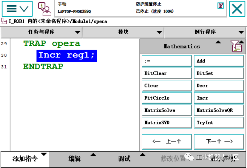Insert the MatrixSVD instruction

point(167,123)
